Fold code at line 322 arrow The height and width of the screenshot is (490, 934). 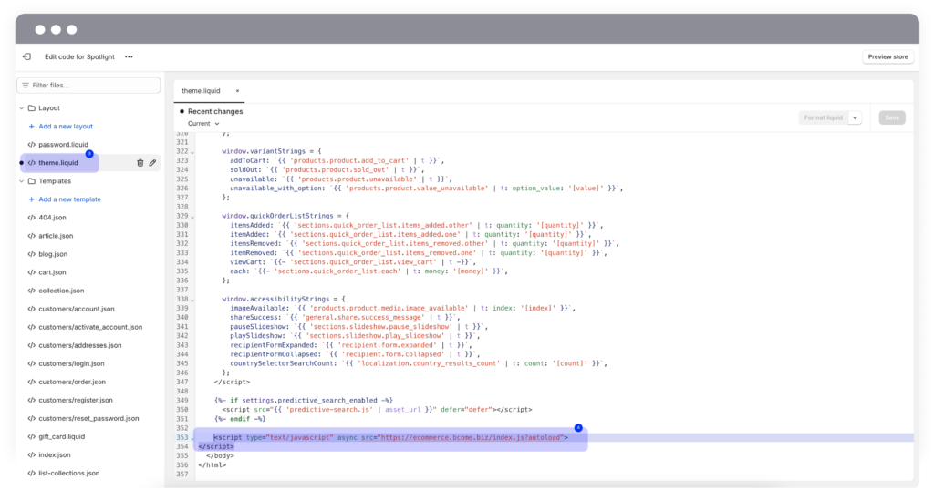[x=192, y=152]
